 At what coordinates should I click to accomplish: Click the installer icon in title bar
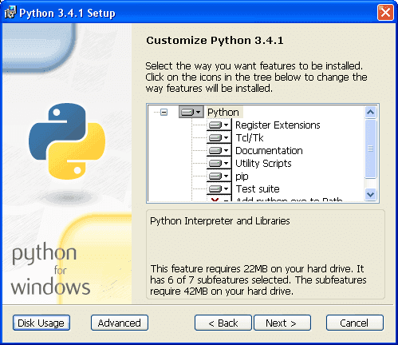10,13
